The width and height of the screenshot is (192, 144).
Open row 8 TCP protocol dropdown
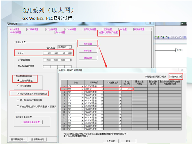[83, 106]
